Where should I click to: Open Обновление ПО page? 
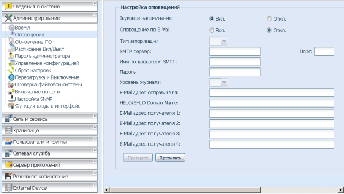pyautogui.click(x=33, y=42)
